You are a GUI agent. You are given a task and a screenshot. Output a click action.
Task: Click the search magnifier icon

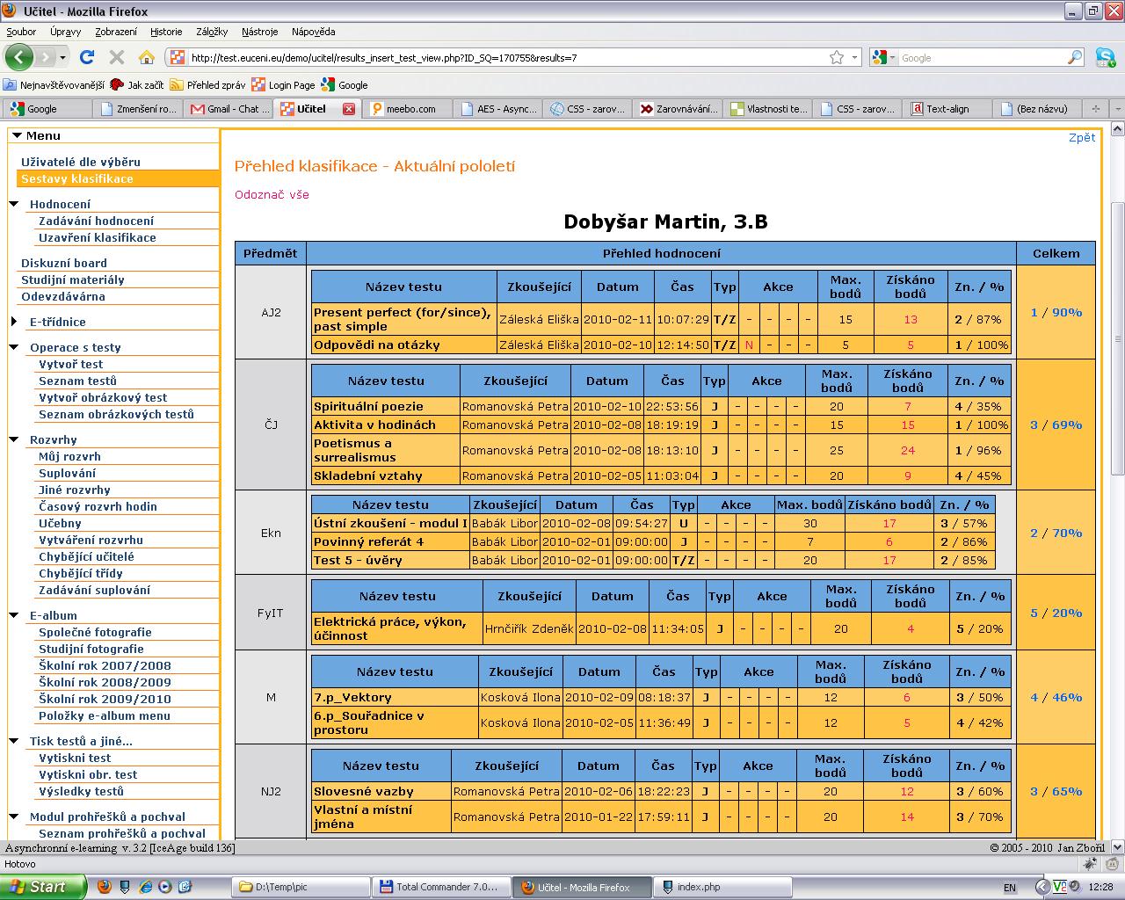coord(1075,57)
